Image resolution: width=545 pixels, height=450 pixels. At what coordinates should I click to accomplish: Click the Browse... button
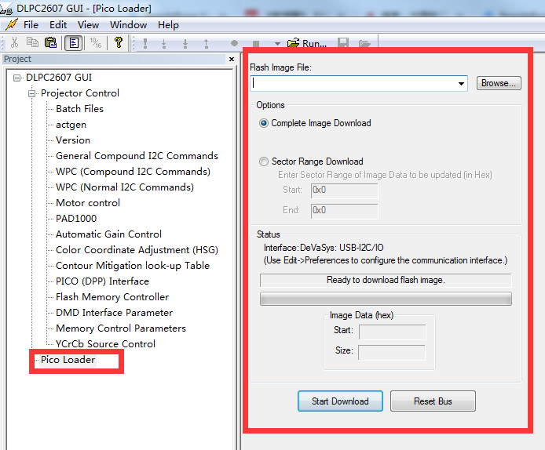[x=499, y=83]
